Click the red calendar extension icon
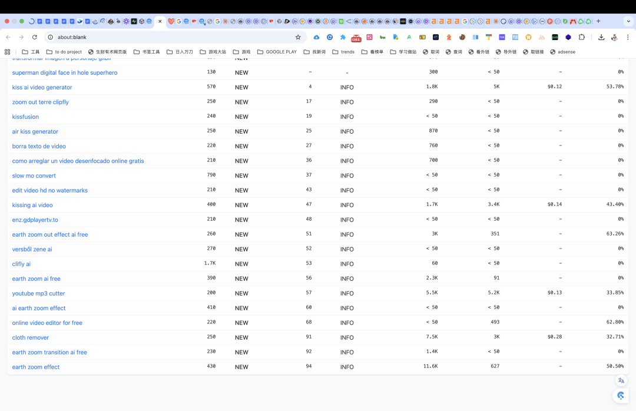The height and width of the screenshot is (411, 636). tap(356, 38)
